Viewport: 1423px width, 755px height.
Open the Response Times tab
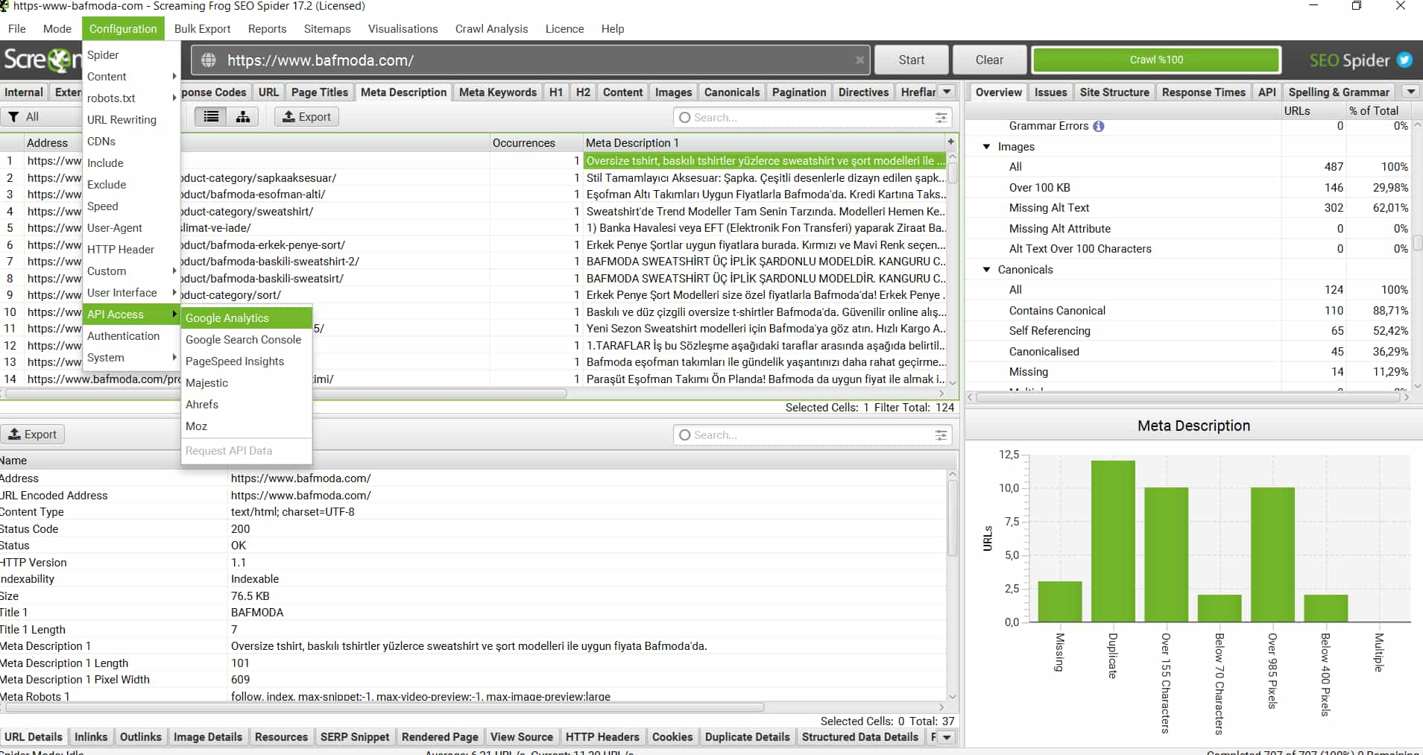tap(1203, 92)
